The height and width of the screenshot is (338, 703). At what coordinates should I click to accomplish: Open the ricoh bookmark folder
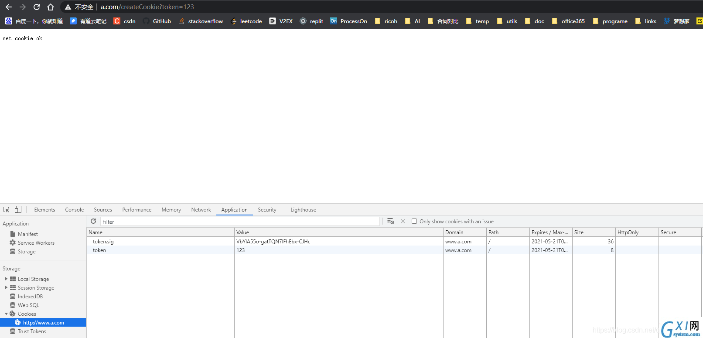click(386, 21)
